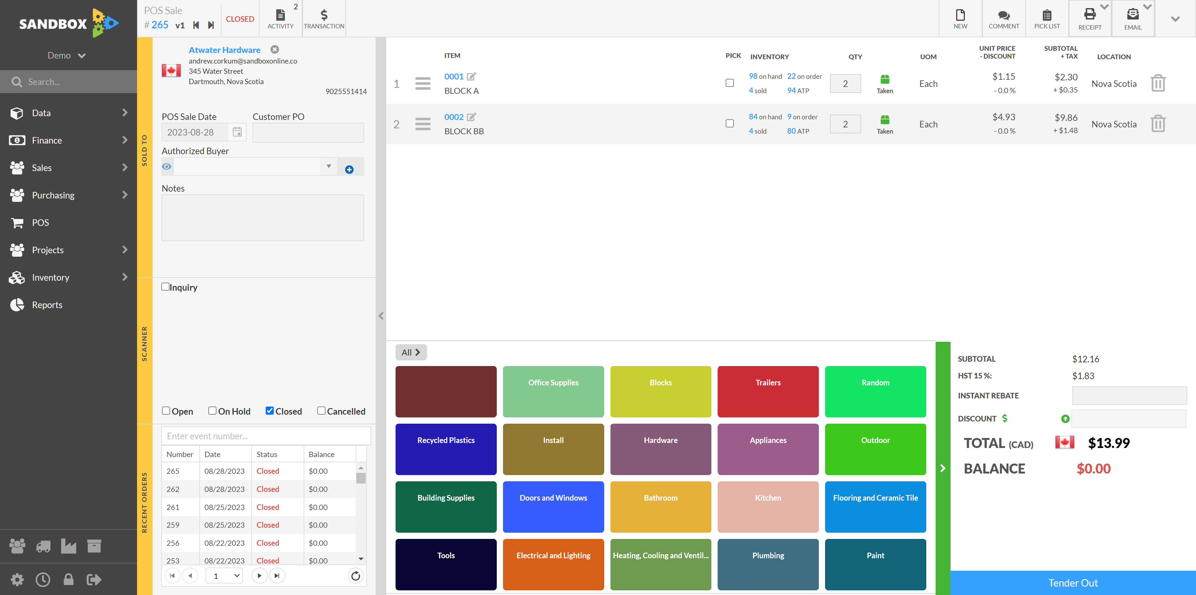Viewport: 1196px width, 595px height.
Task: Expand the POS sidebar menu
Action: [69, 222]
